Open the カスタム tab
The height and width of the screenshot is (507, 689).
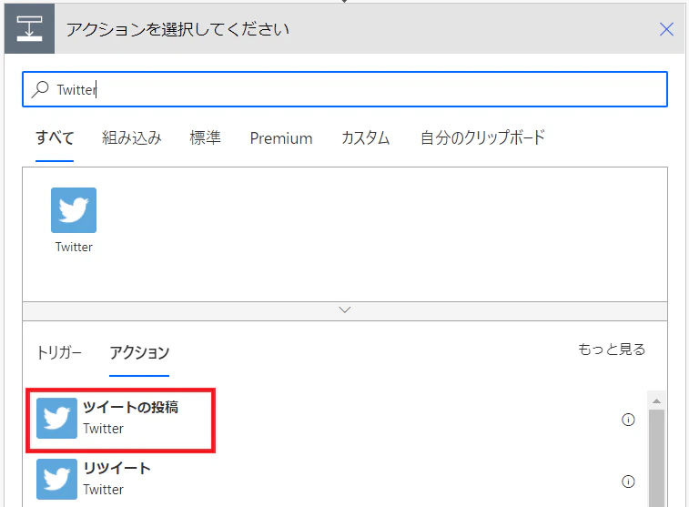366,138
